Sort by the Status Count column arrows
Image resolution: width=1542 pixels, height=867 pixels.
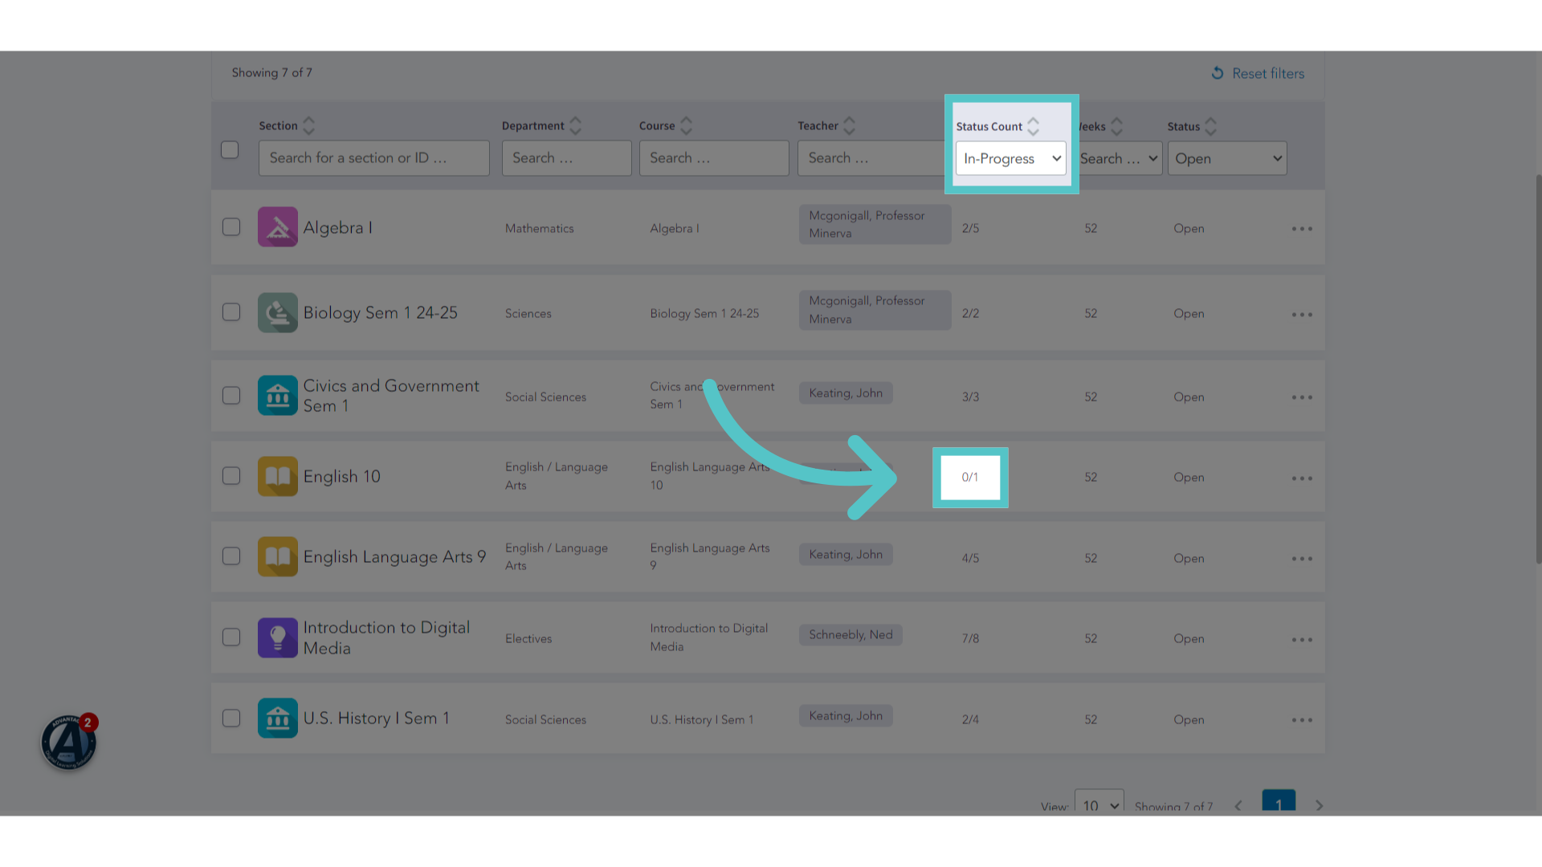(x=1033, y=127)
